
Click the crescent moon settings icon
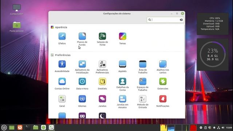point(102,116)
